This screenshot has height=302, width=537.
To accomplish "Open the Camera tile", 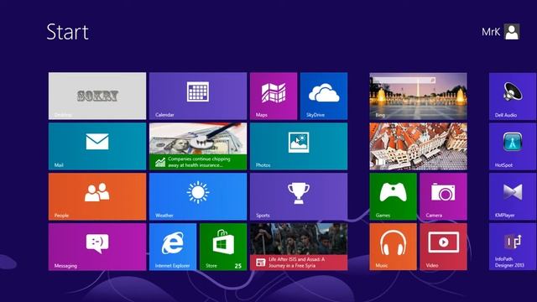I will 443,196.
